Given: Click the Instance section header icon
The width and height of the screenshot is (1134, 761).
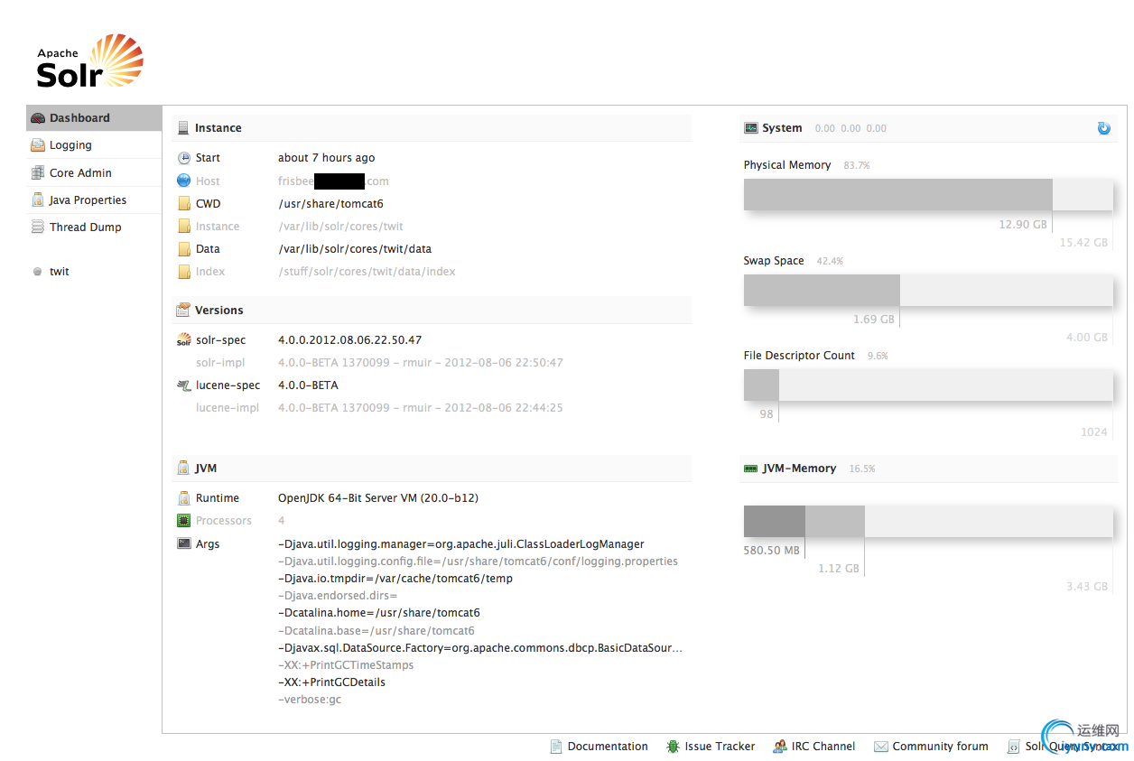Looking at the screenshot, I should [184, 128].
